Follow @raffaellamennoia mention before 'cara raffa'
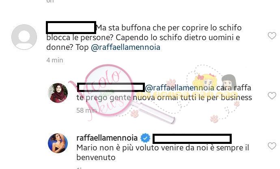Screen dimensions: 280x169 tap(179, 88)
